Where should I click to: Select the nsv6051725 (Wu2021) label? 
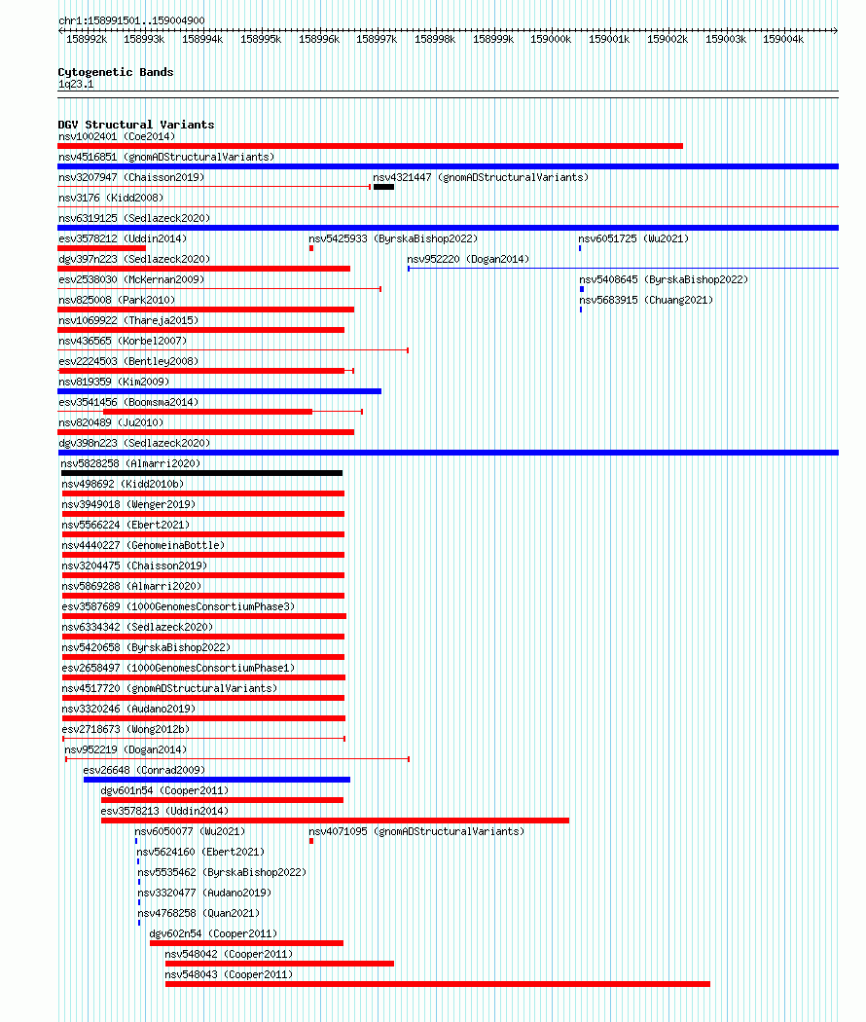[x=633, y=238]
